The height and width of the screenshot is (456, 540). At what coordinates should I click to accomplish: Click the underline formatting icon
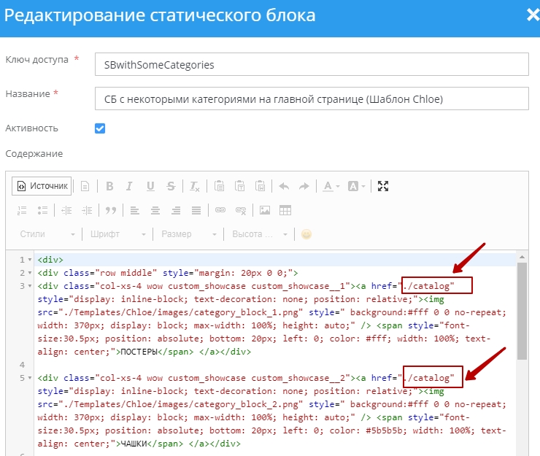pyautogui.click(x=150, y=186)
